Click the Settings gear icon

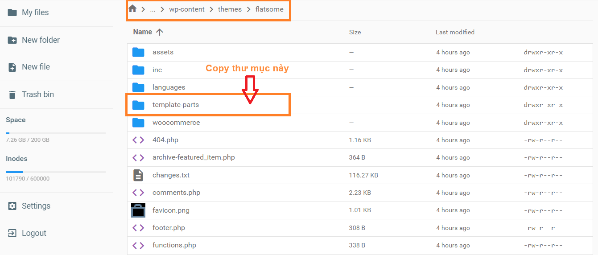tap(12, 206)
